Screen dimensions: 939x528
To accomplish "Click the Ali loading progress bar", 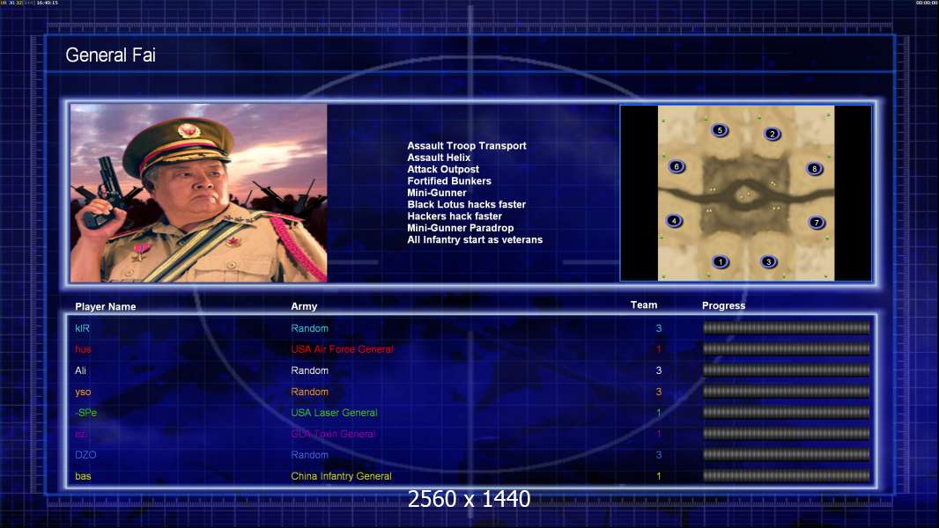I will point(787,370).
